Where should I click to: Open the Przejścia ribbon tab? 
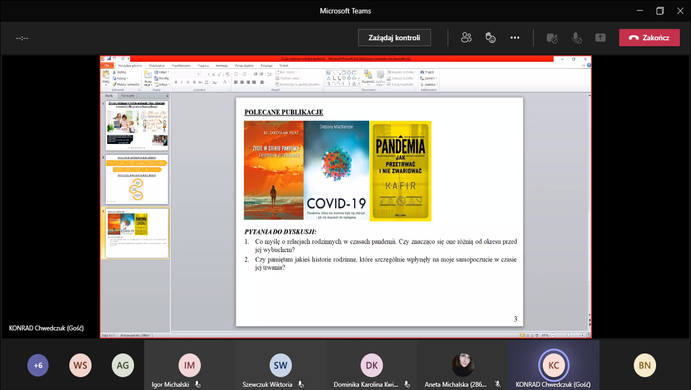(203, 65)
